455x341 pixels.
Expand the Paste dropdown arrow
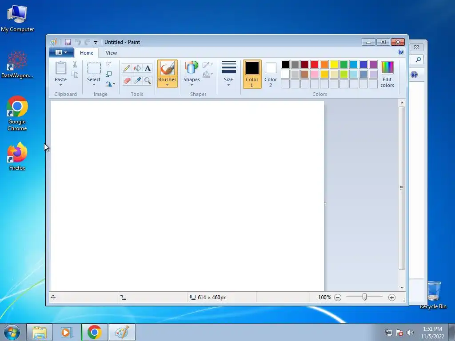60,85
